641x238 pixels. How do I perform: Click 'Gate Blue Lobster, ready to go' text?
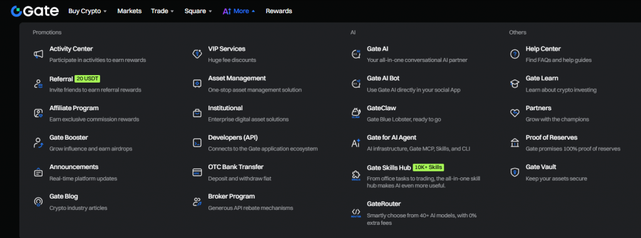[x=404, y=120]
